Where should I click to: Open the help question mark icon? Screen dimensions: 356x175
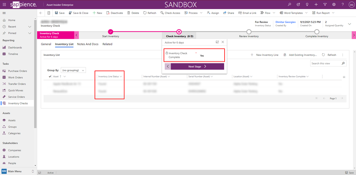click(343, 5)
